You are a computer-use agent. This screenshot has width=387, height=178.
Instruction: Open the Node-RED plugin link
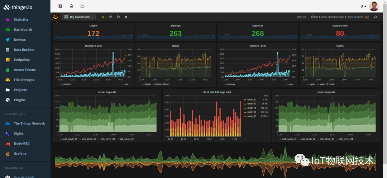point(21,144)
